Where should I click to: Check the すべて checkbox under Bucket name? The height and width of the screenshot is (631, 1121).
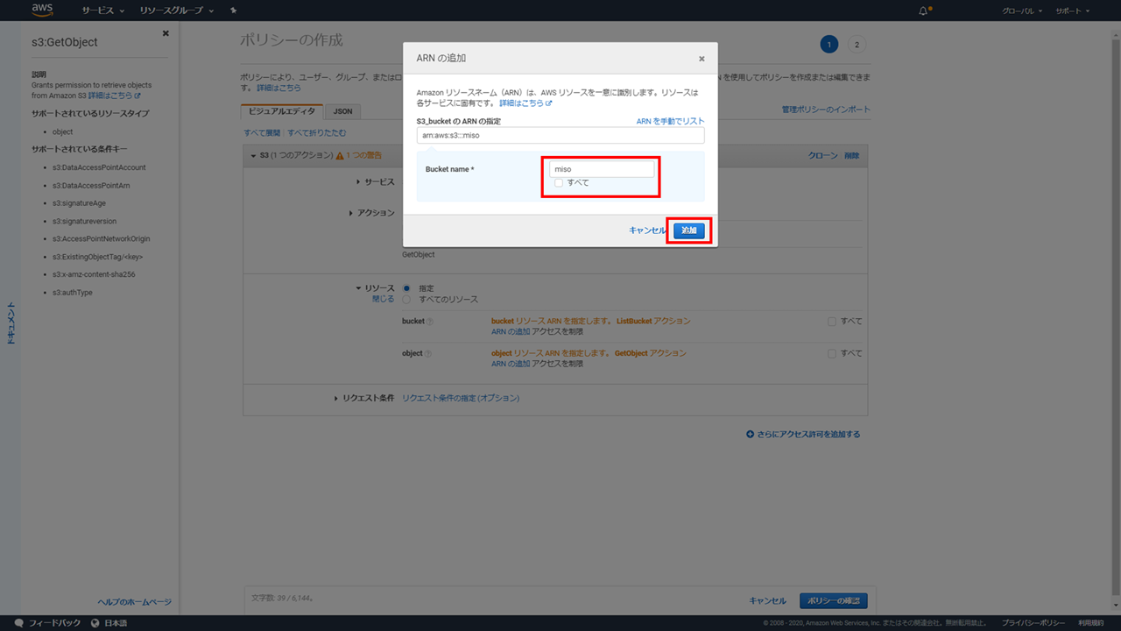559,182
